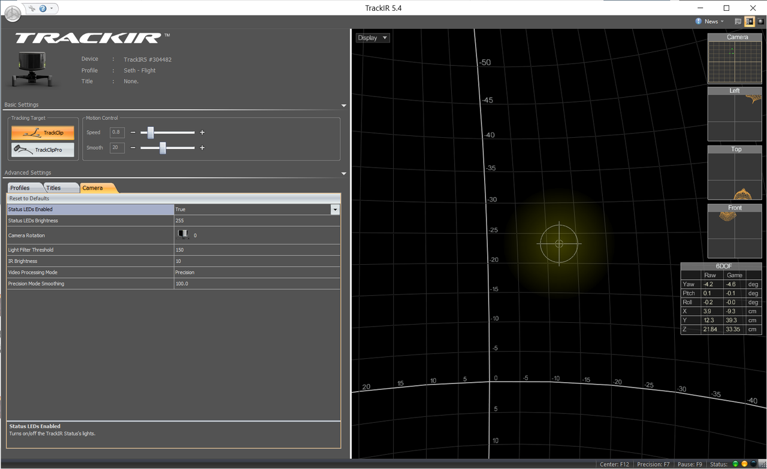
Task: Switch to the Titles tab
Action: (x=60, y=188)
